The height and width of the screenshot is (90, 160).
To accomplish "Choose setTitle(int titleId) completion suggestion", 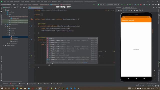I will (72, 45).
